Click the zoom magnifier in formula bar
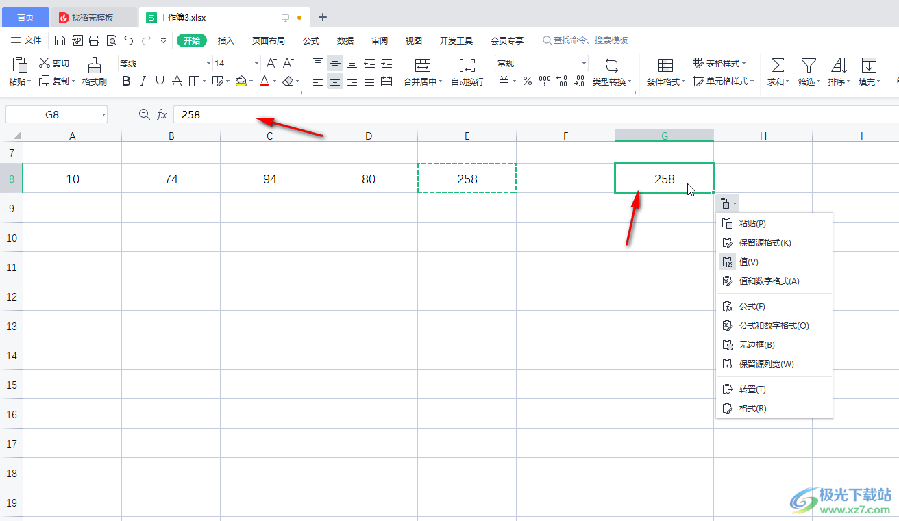This screenshot has height=521, width=899. [144, 114]
